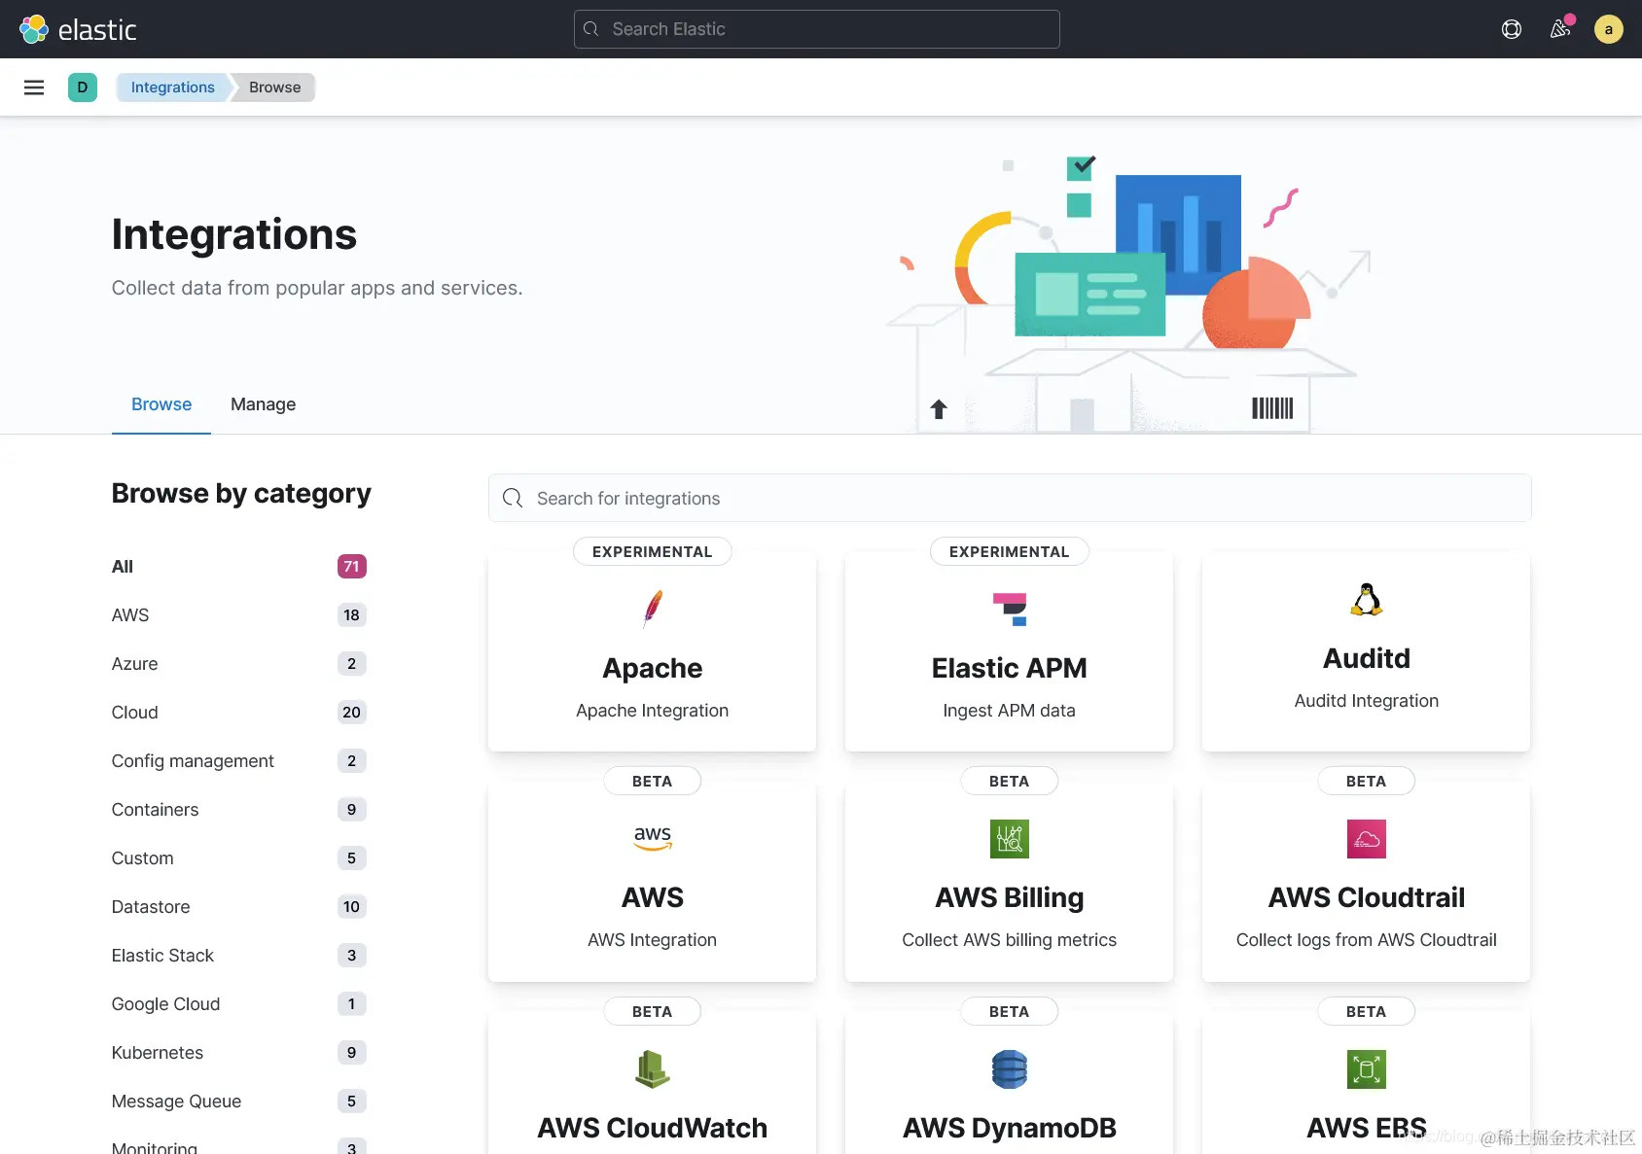This screenshot has width=1642, height=1154.
Task: Click the BETA badge on AWS DynamoDB card
Action: [x=1010, y=1011]
